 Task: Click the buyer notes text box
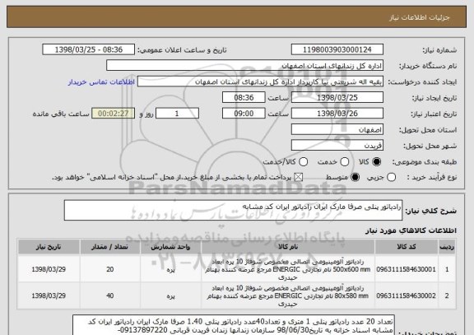coord(234,325)
